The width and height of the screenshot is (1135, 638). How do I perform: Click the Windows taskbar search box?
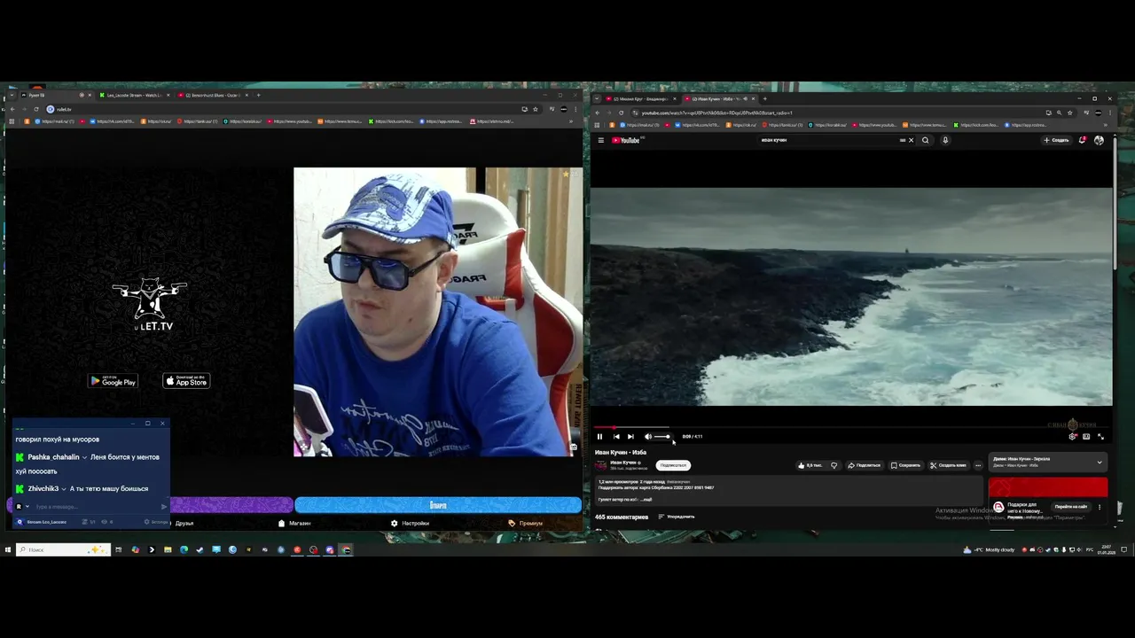62,549
